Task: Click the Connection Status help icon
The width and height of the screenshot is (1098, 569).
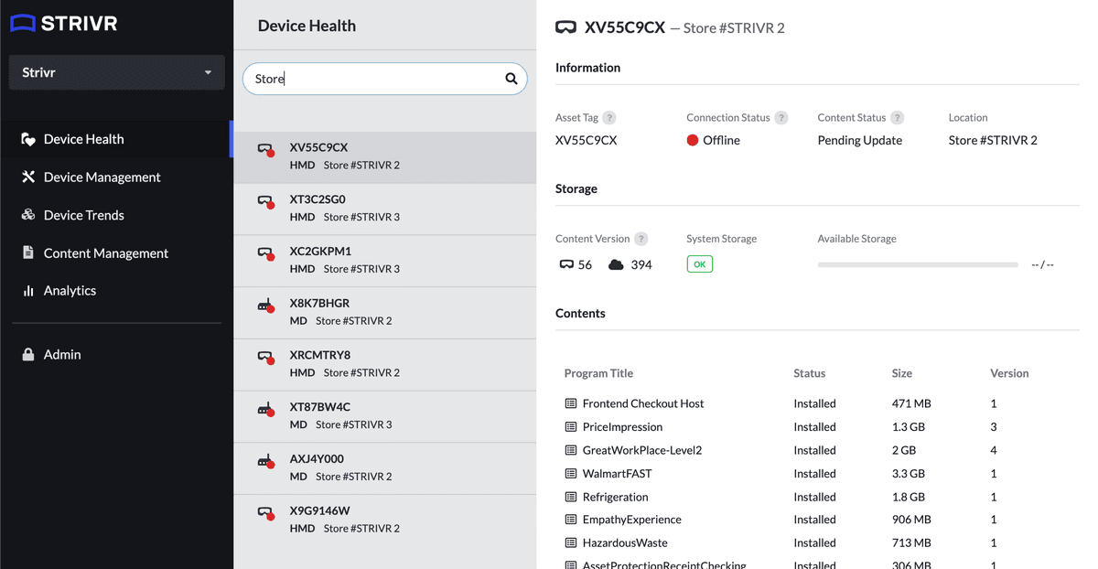Action: (x=781, y=118)
